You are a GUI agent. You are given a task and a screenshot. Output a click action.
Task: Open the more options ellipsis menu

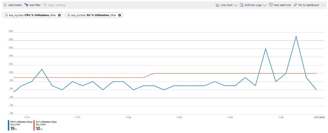323,5
